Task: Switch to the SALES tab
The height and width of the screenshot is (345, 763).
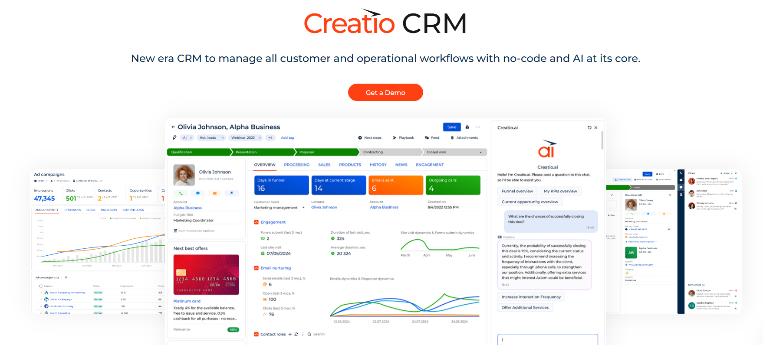Action: click(x=324, y=165)
